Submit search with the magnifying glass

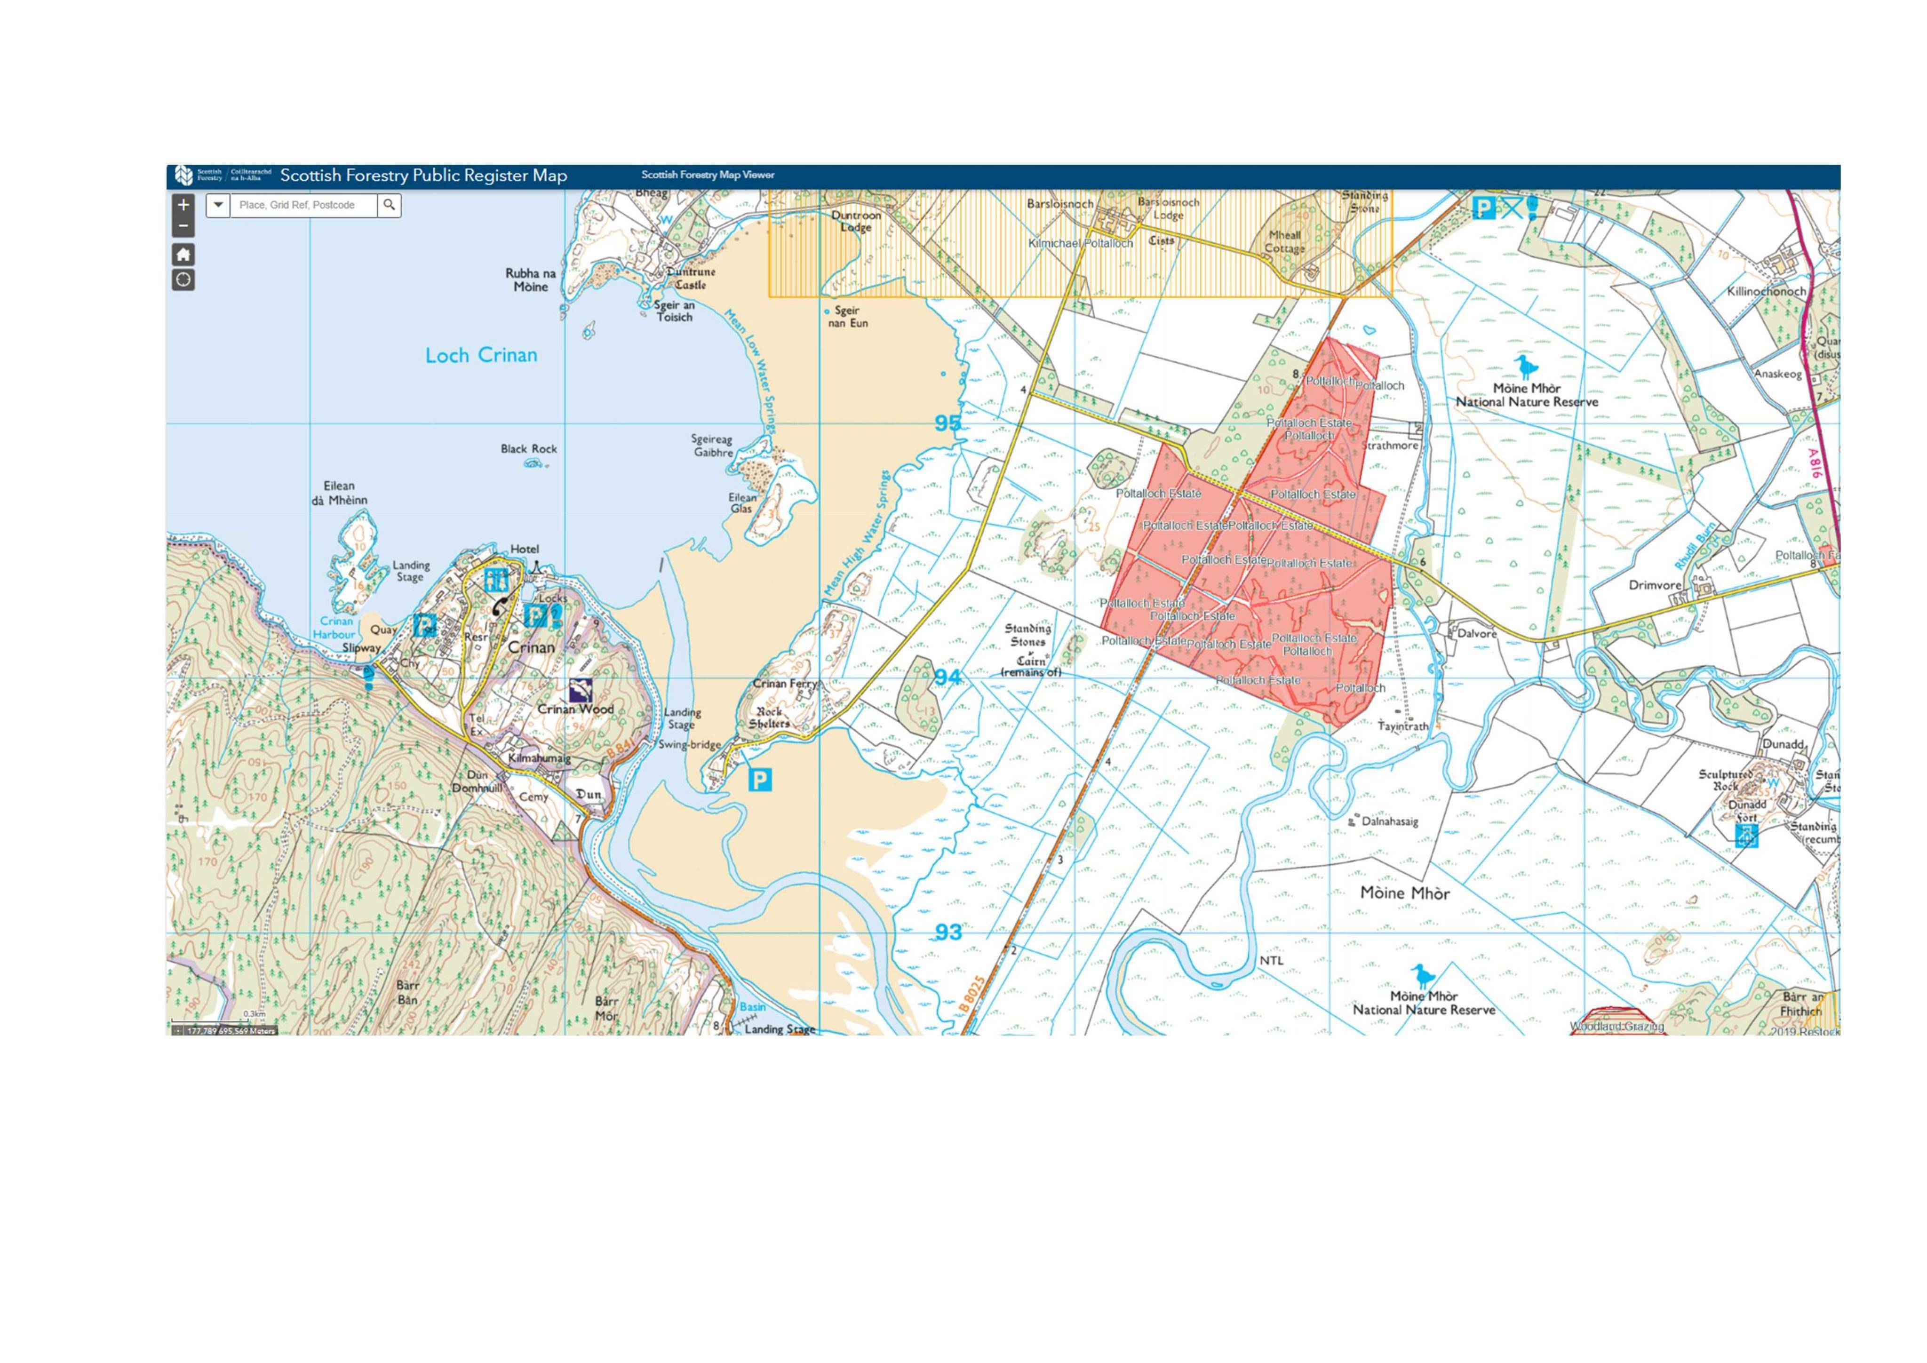[x=390, y=205]
